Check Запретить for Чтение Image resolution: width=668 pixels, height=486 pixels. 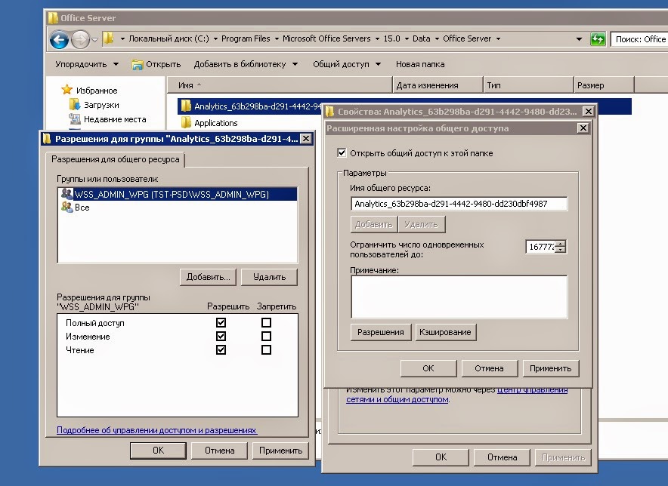click(x=265, y=349)
